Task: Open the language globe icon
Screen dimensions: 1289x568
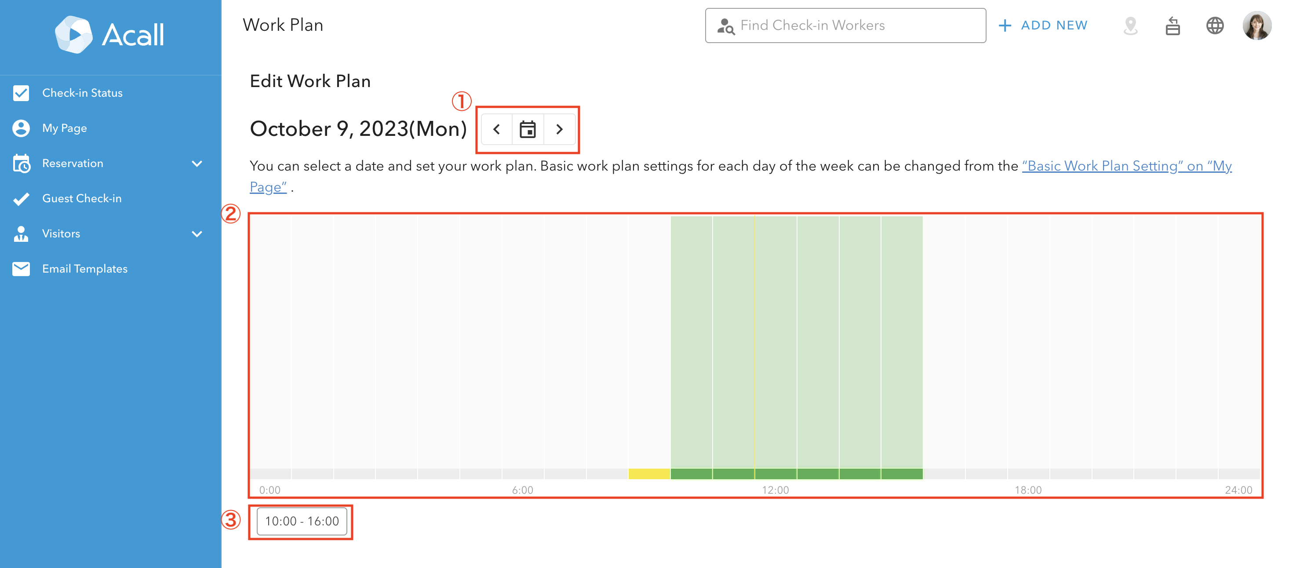Action: [1214, 25]
